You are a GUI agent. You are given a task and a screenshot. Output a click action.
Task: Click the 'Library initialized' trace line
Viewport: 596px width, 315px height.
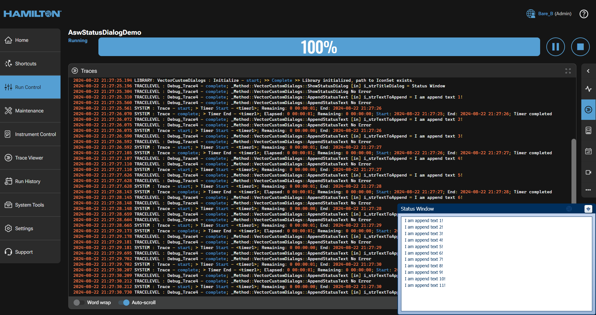[x=244, y=80]
